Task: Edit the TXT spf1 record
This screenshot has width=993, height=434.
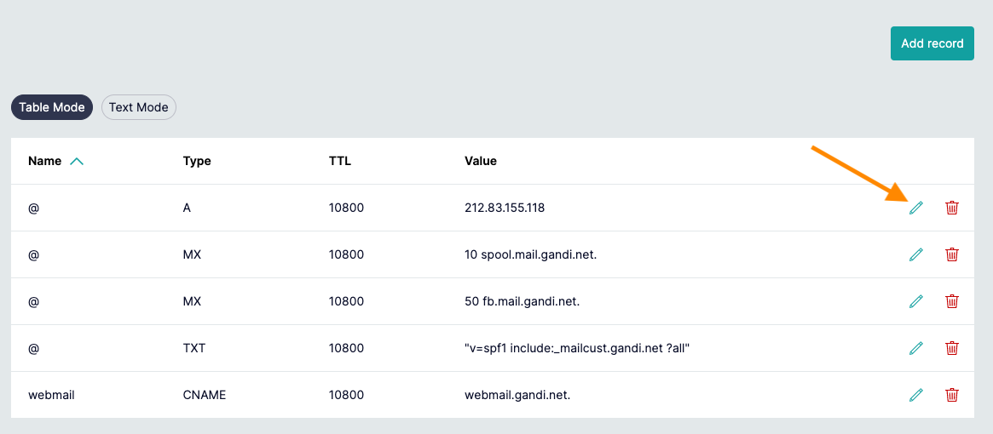Action: [915, 348]
